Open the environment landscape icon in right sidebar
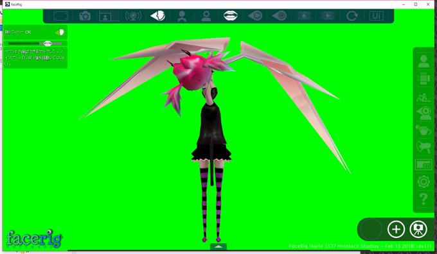The image size is (437, 254). 424,97
